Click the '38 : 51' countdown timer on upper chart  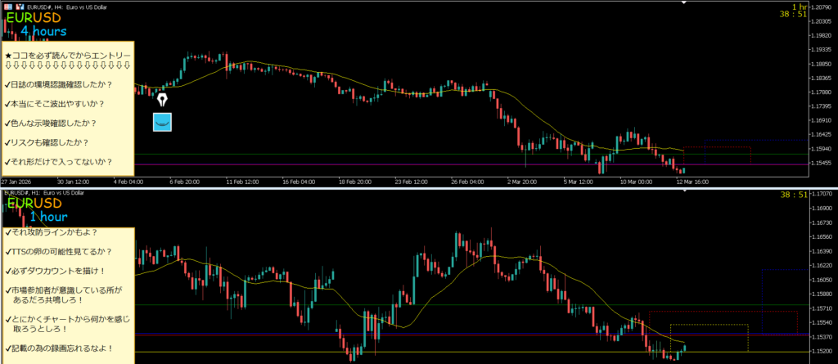pyautogui.click(x=819, y=14)
